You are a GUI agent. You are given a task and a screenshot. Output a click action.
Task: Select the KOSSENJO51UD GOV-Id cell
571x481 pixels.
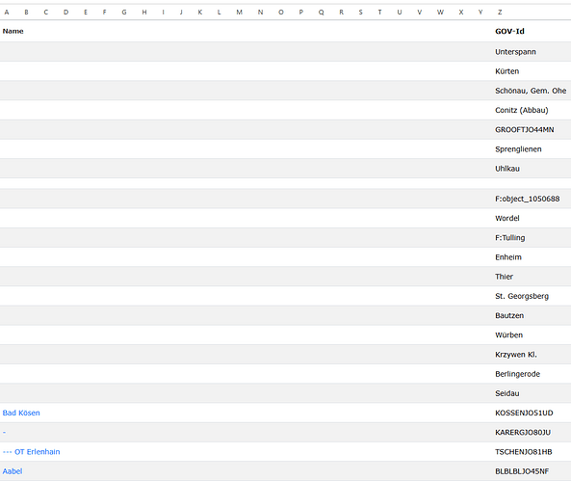(524, 413)
